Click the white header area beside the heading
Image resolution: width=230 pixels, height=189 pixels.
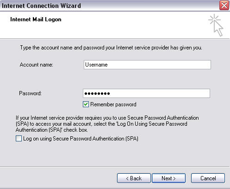[131, 24]
